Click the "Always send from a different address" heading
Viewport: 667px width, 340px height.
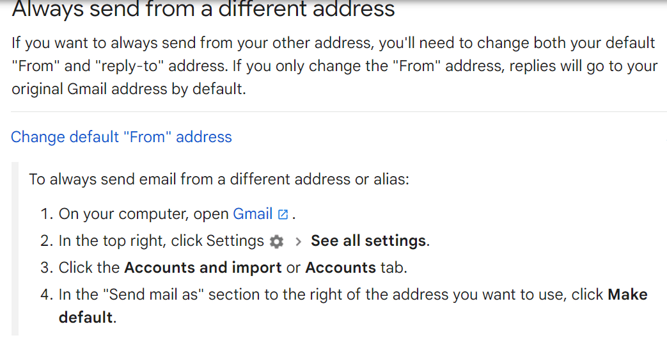pyautogui.click(x=203, y=10)
